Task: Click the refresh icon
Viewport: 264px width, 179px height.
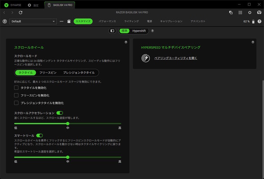Action: (x=21, y=13)
